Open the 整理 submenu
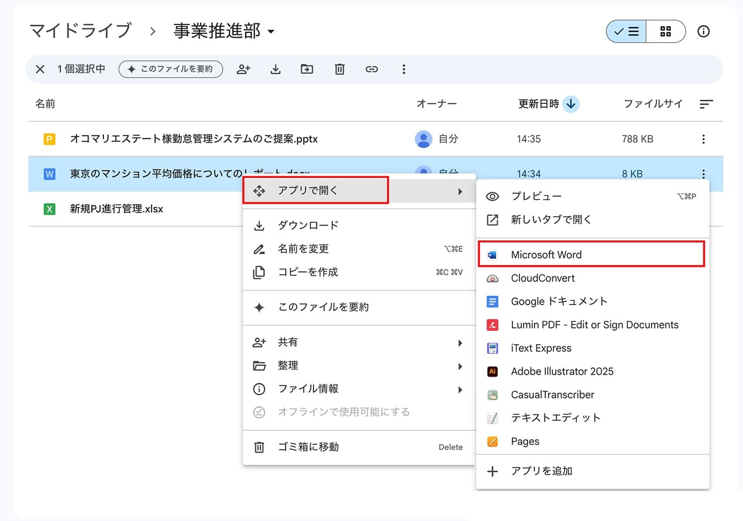This screenshot has width=743, height=521. pos(359,366)
